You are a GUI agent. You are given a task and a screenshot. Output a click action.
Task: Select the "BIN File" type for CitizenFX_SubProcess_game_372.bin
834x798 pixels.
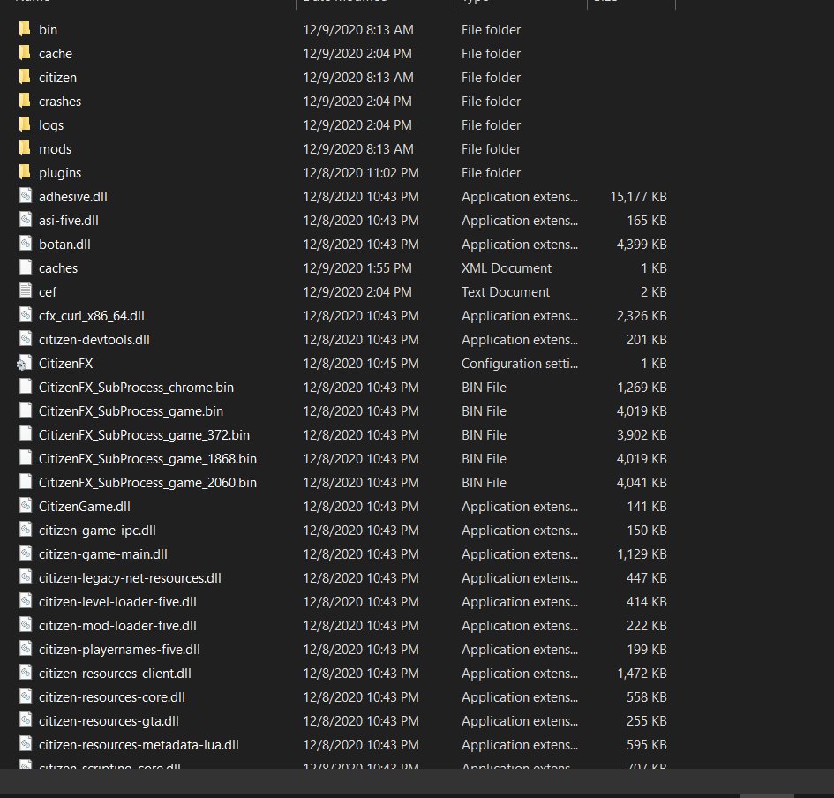tap(484, 434)
